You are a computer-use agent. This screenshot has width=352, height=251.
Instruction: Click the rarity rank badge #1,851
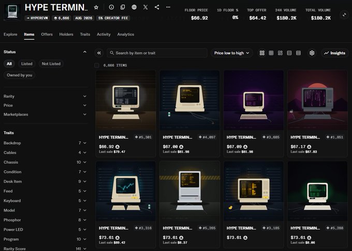pos(335,137)
